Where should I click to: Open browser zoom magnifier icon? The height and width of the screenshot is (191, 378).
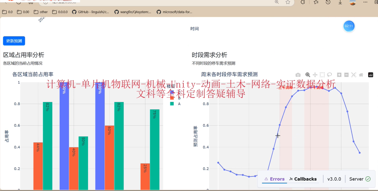[x=277, y=2]
